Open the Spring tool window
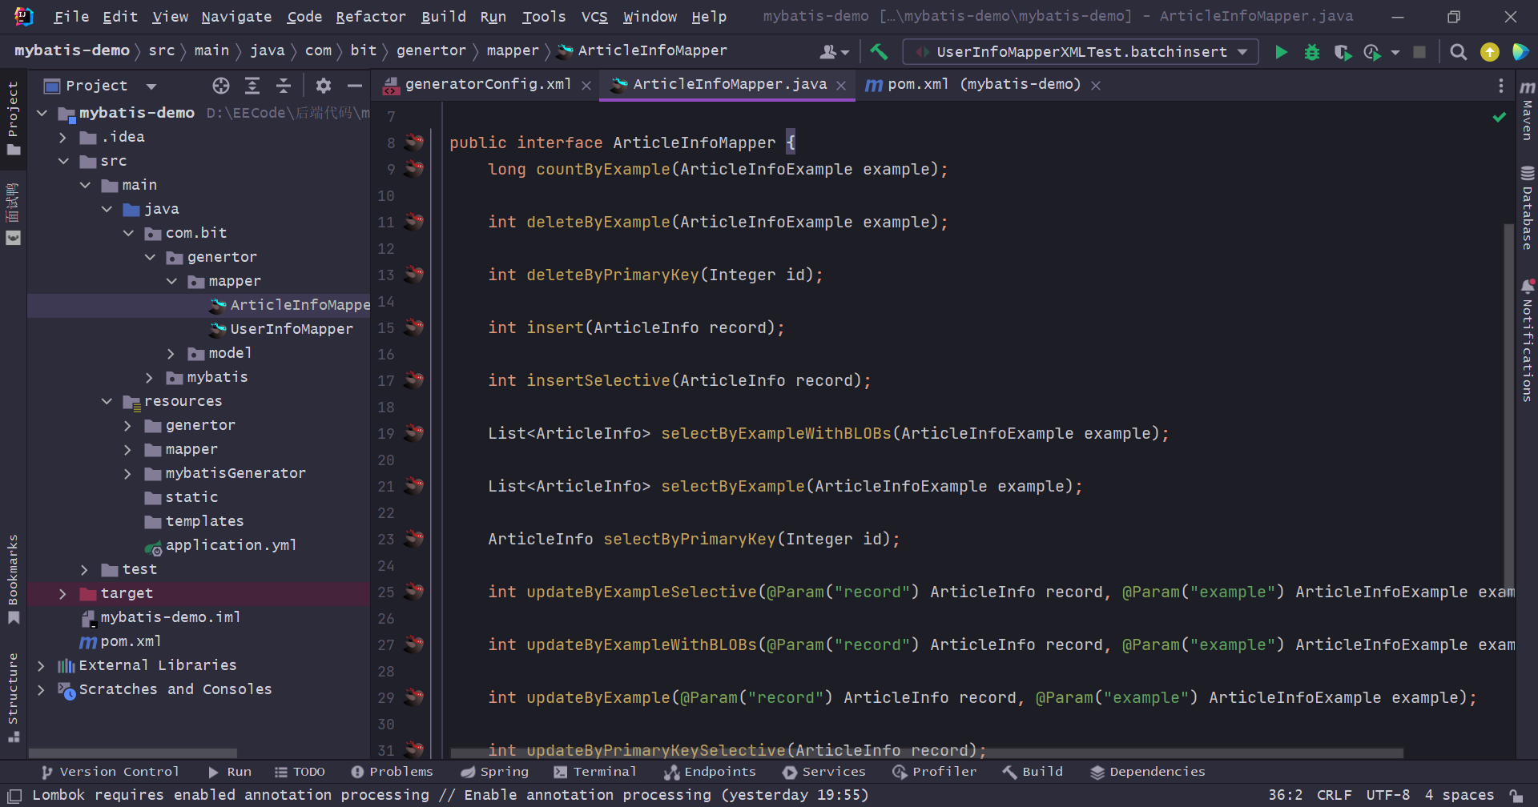 [495, 772]
